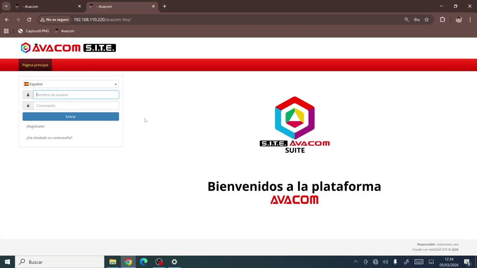477x268 pixels.
Task: Open the Español language dropdown
Action: [x=71, y=84]
